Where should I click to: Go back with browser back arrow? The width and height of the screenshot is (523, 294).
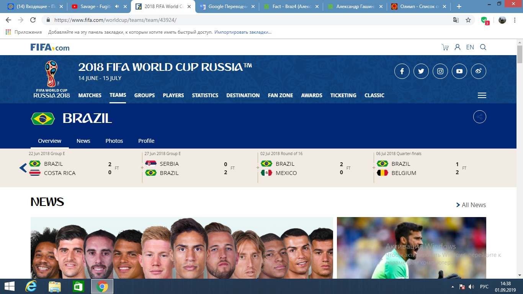click(x=8, y=20)
